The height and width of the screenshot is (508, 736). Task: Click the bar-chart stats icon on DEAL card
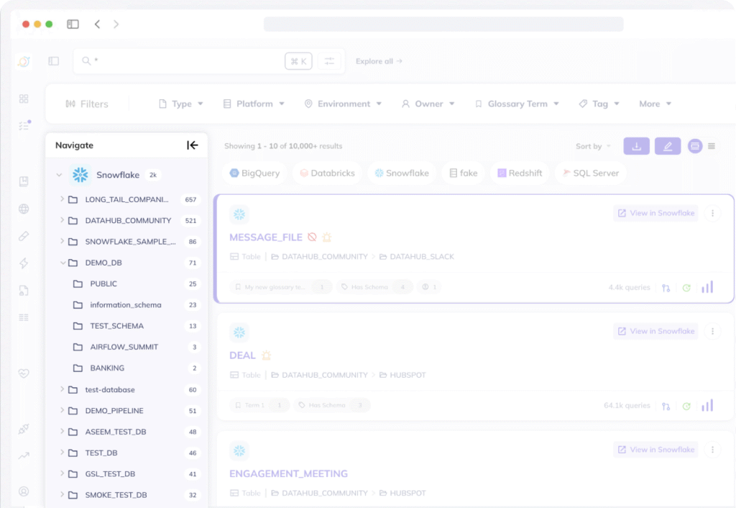[707, 405]
